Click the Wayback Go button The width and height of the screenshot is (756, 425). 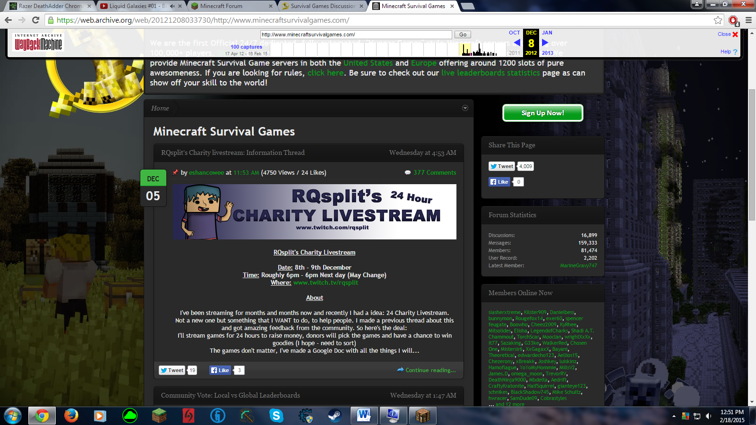463,34
